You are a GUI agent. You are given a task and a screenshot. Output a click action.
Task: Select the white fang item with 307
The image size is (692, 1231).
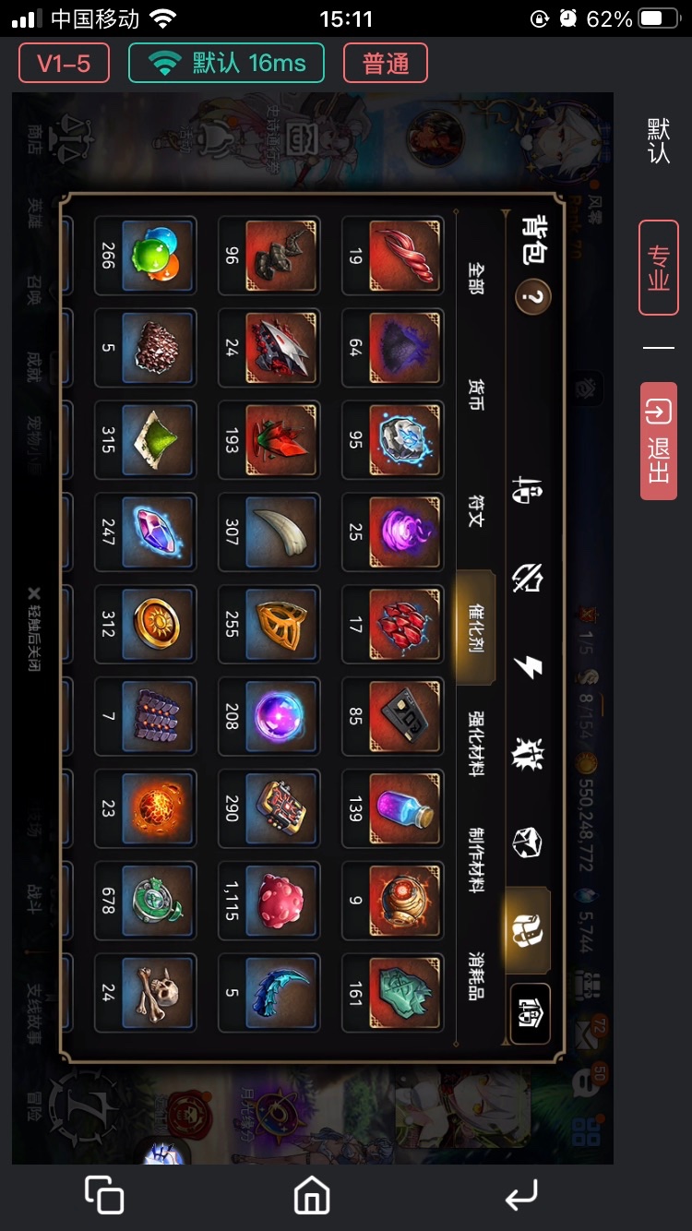point(269,532)
